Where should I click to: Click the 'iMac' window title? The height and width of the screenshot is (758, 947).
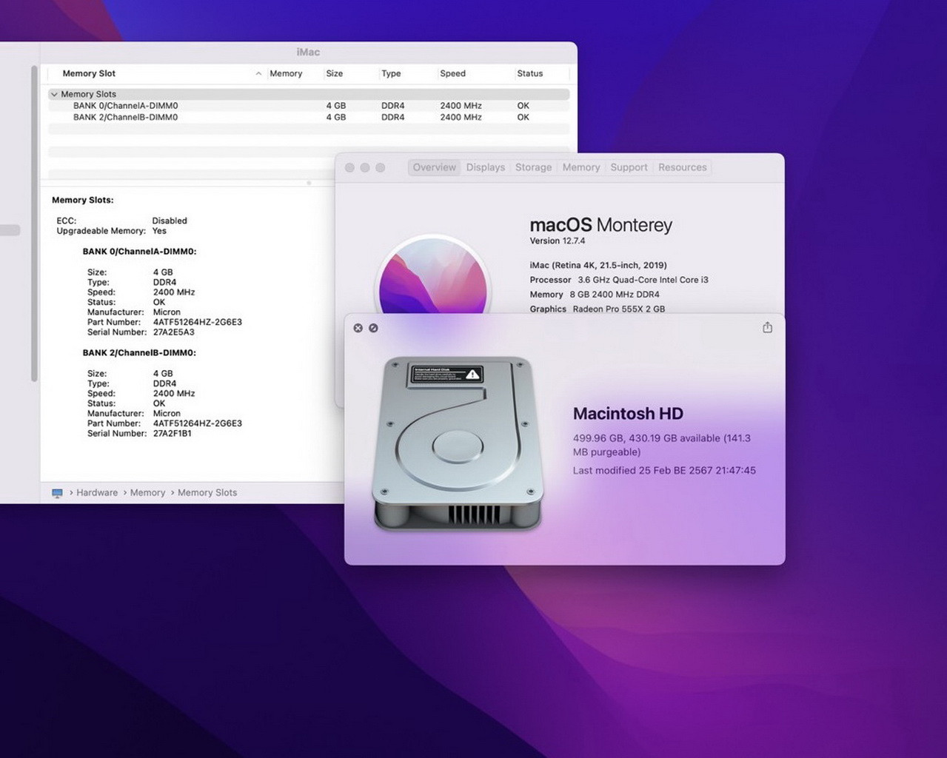(x=308, y=53)
